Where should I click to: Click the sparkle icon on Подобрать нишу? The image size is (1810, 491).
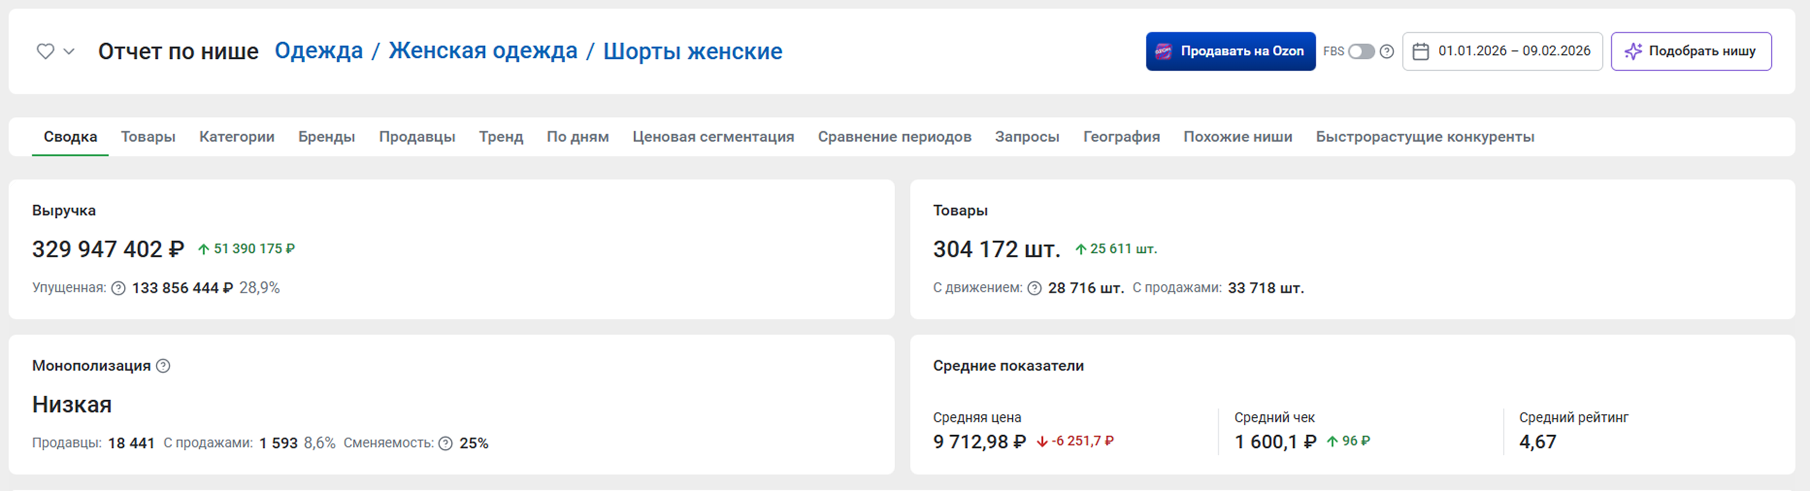1633,51
